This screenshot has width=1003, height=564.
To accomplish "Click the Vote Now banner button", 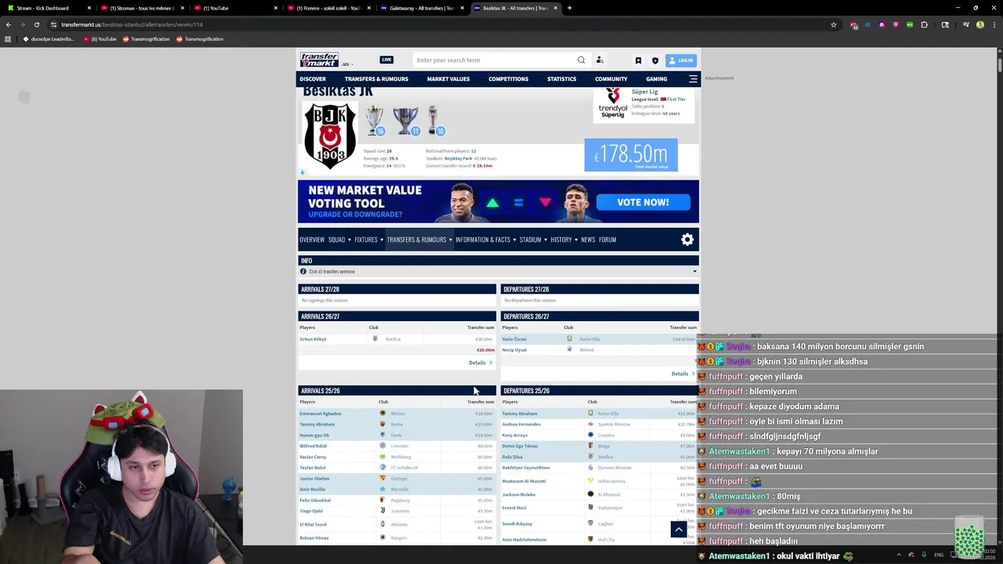I will [x=643, y=202].
